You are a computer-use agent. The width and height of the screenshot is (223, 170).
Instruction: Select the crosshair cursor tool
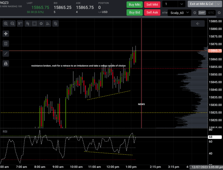click(6, 34)
